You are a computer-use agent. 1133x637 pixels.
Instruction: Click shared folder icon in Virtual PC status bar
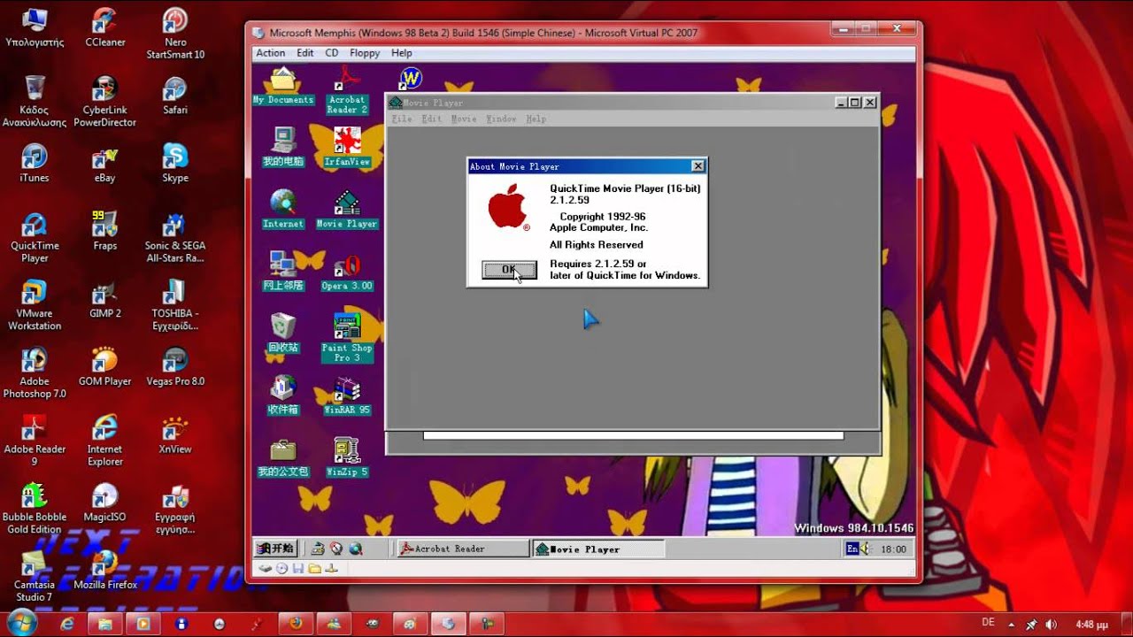[314, 568]
